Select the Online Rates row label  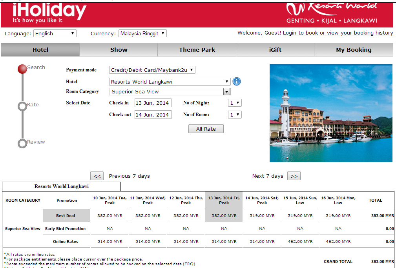(66, 241)
